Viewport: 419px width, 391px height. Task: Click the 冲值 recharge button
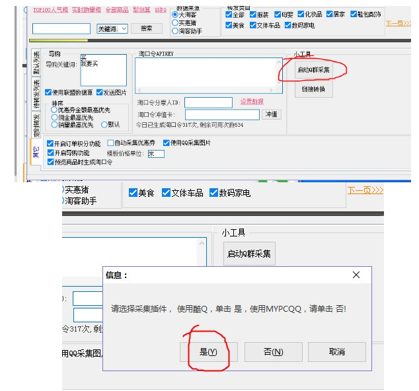tap(272, 114)
